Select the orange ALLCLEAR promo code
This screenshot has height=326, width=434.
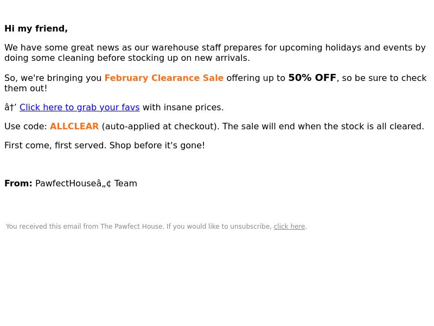pyautogui.click(x=74, y=127)
